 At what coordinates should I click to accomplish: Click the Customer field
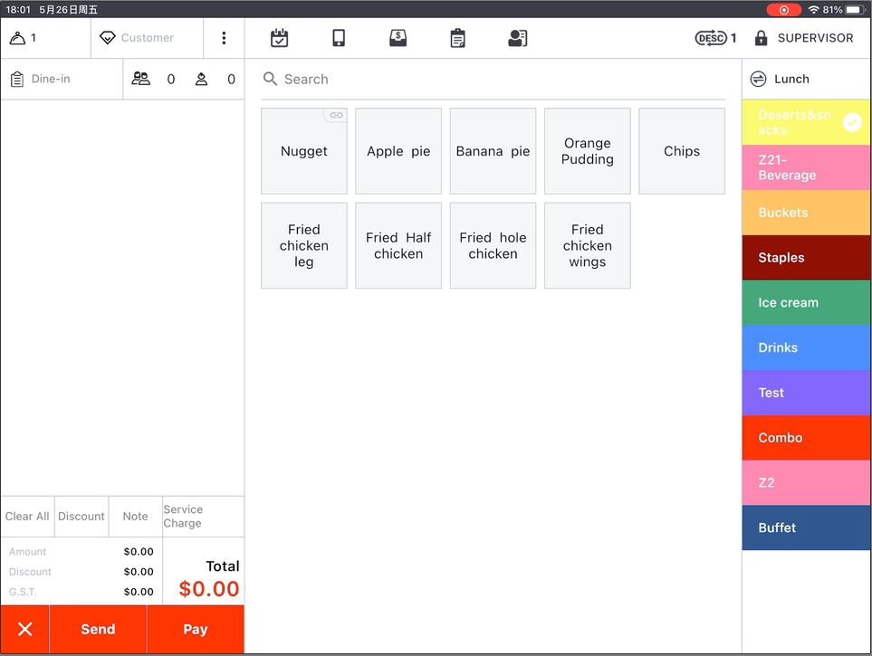[147, 38]
